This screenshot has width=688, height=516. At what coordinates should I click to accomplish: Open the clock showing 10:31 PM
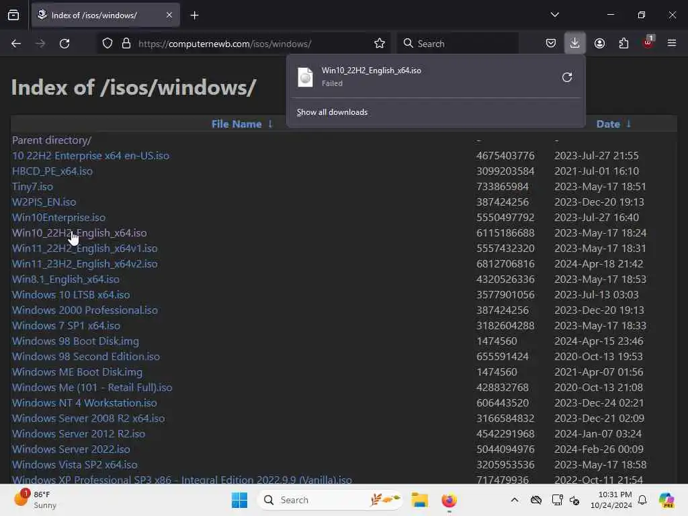pos(611,500)
